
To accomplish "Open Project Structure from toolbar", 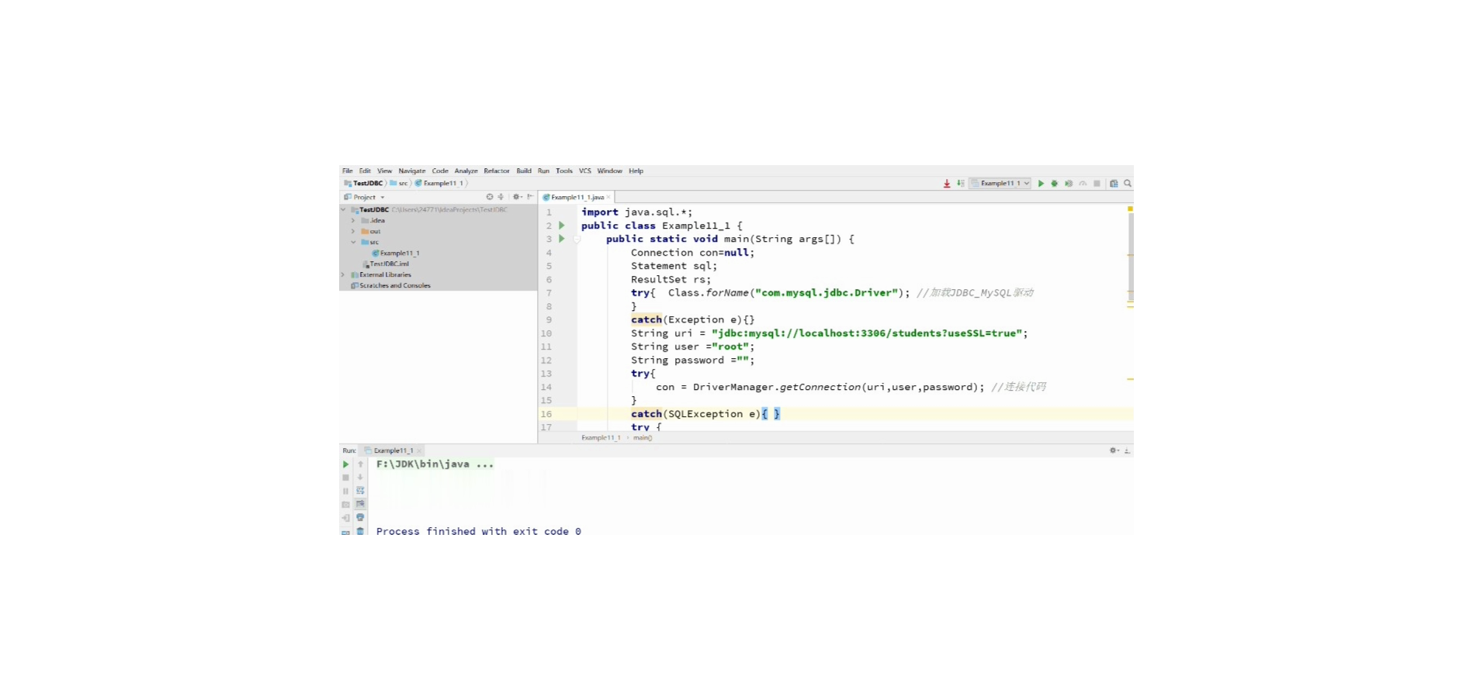I will pos(1114,184).
